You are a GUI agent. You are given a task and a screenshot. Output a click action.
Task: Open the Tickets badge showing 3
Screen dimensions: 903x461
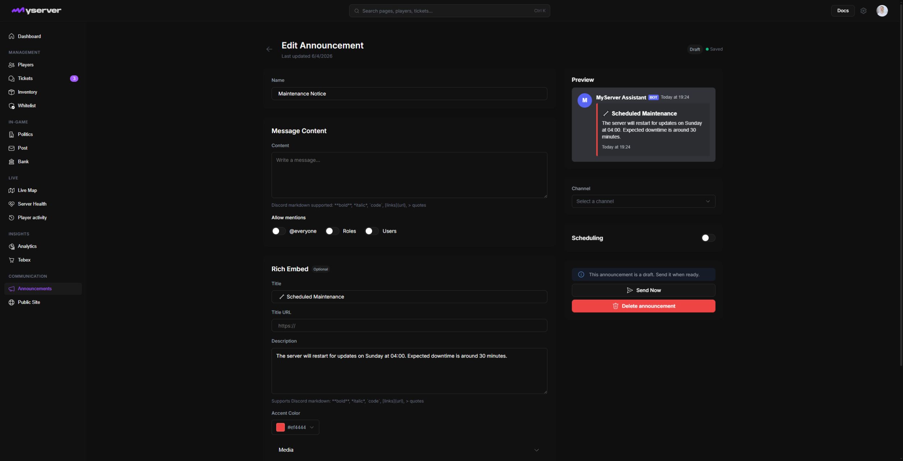coord(74,79)
